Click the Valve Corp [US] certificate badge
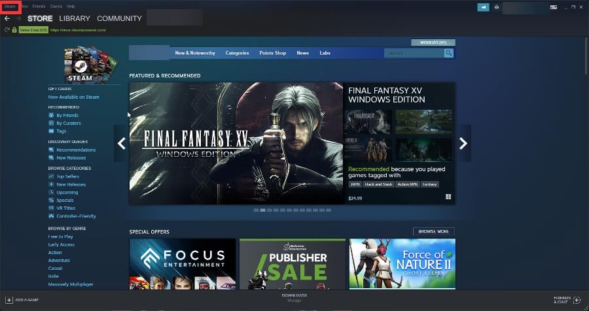Image resolution: width=589 pixels, height=311 pixels. pyautogui.click(x=33, y=30)
